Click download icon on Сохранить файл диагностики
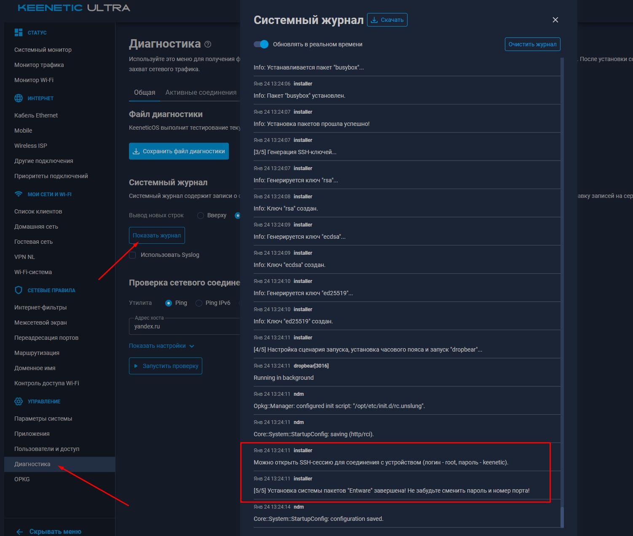Viewport: 633px width, 536px height. point(136,151)
